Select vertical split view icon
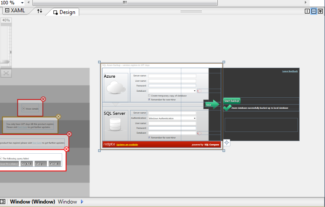The image size is (325, 207). click(307, 11)
